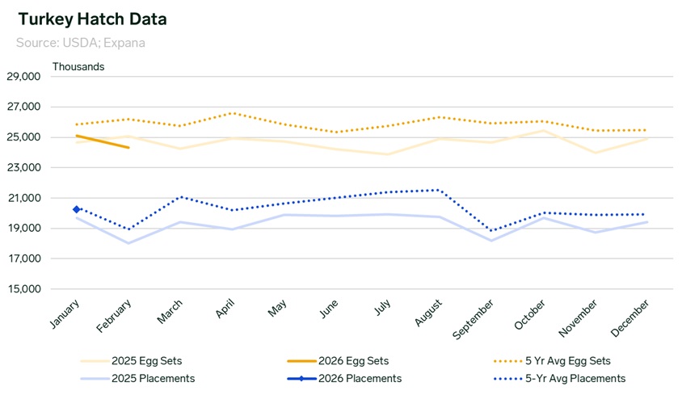Click the April peak of 5 Yr Avg Egg Sets
This screenshot has height=395, width=682.
click(x=233, y=113)
